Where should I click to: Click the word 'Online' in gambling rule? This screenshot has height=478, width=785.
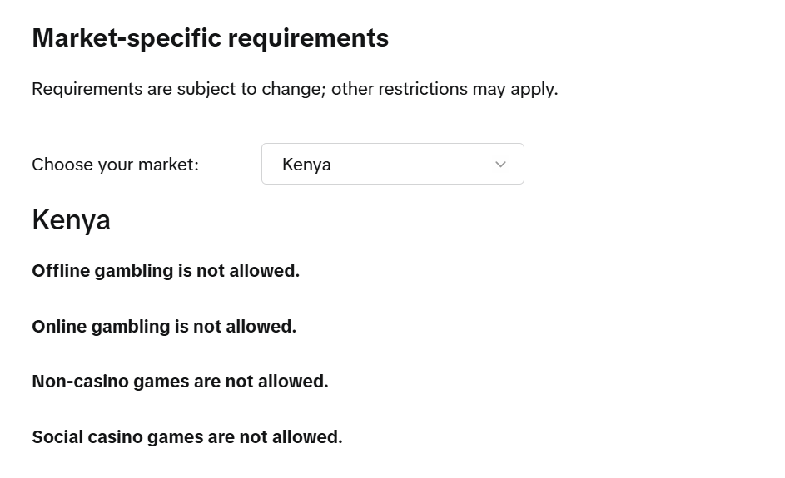58,327
